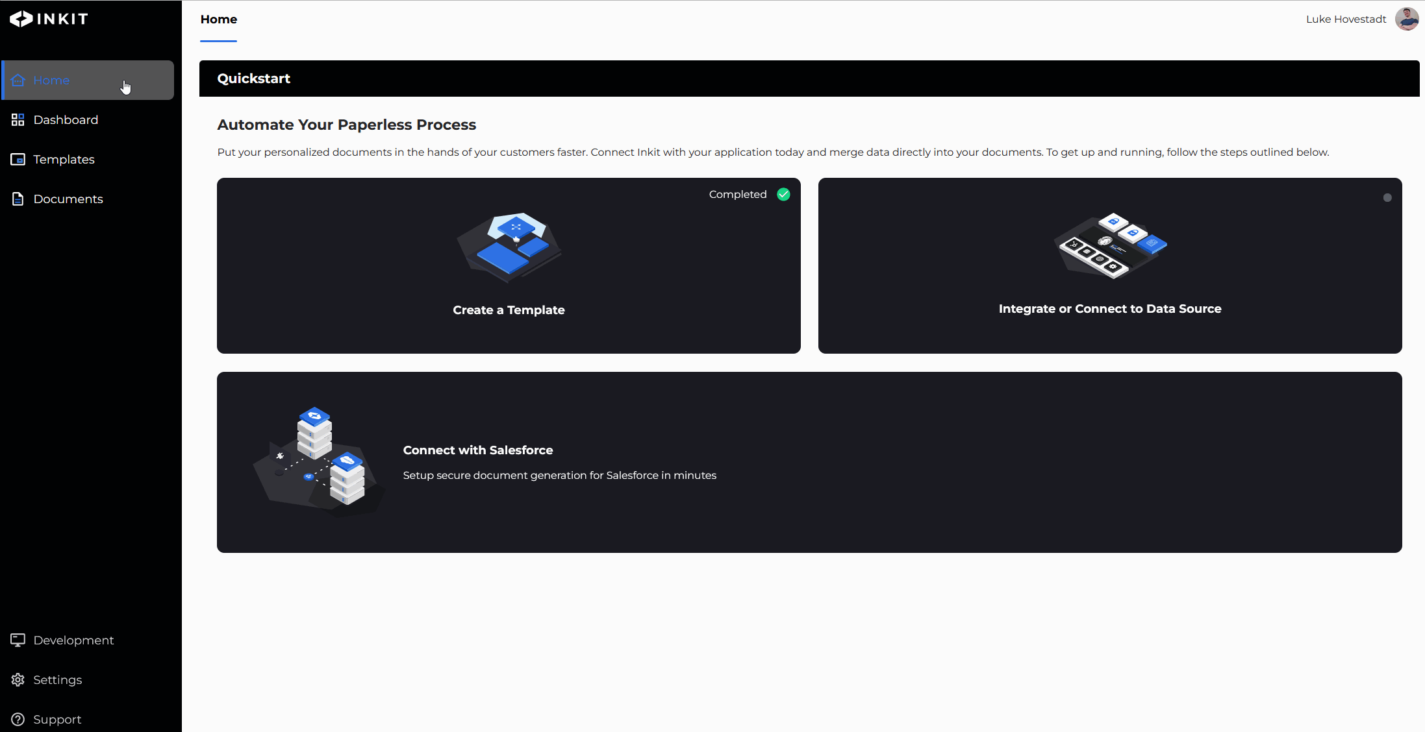Click the Support question mark icon

[18, 719]
